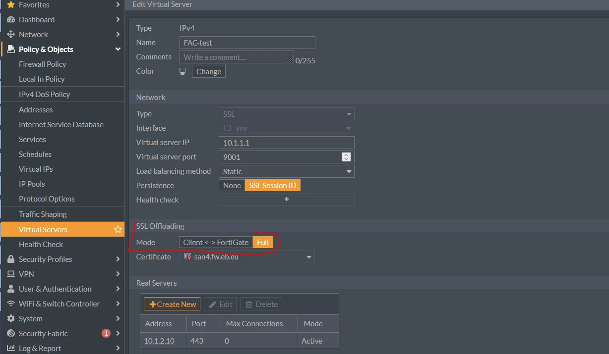Viewport: 609px width, 354px height.
Task: Select Client <-> FortiGate SSL offloading mode
Action: (x=216, y=243)
